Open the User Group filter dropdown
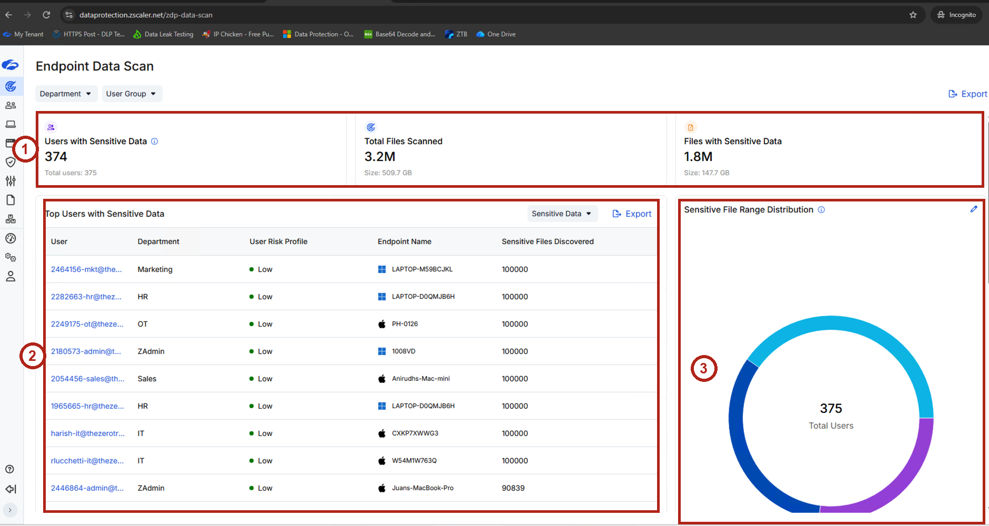Viewport: 989px width, 526px height. pos(132,94)
